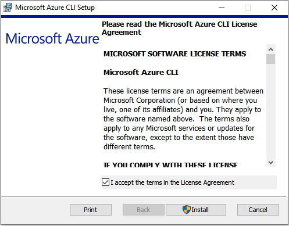
Task: Start installation with the Install button
Action: (x=196, y=210)
